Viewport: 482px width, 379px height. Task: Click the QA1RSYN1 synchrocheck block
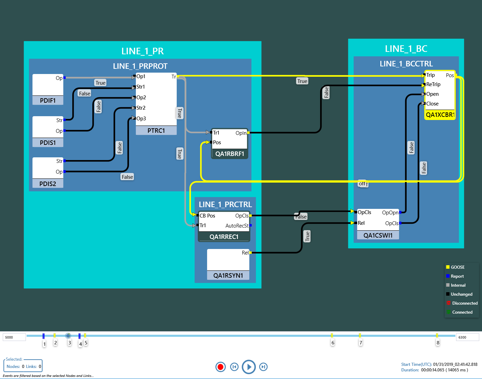coord(228,264)
